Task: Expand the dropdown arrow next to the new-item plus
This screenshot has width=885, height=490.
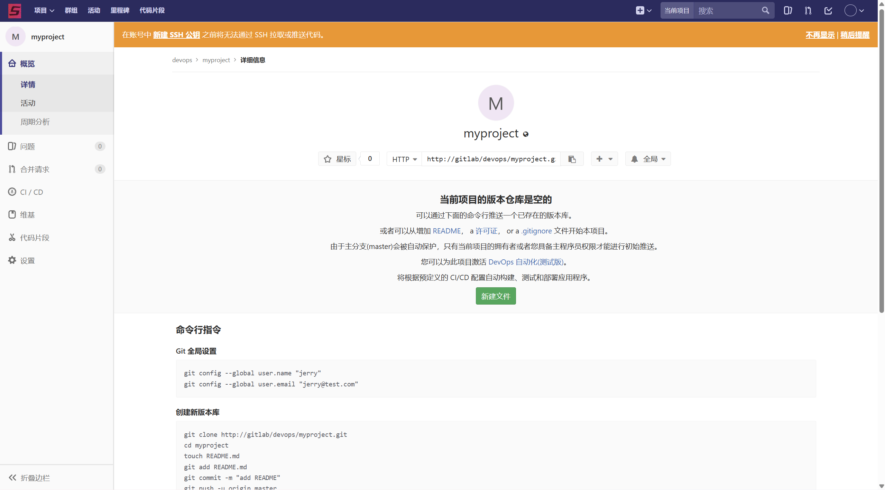Action: pos(649,11)
